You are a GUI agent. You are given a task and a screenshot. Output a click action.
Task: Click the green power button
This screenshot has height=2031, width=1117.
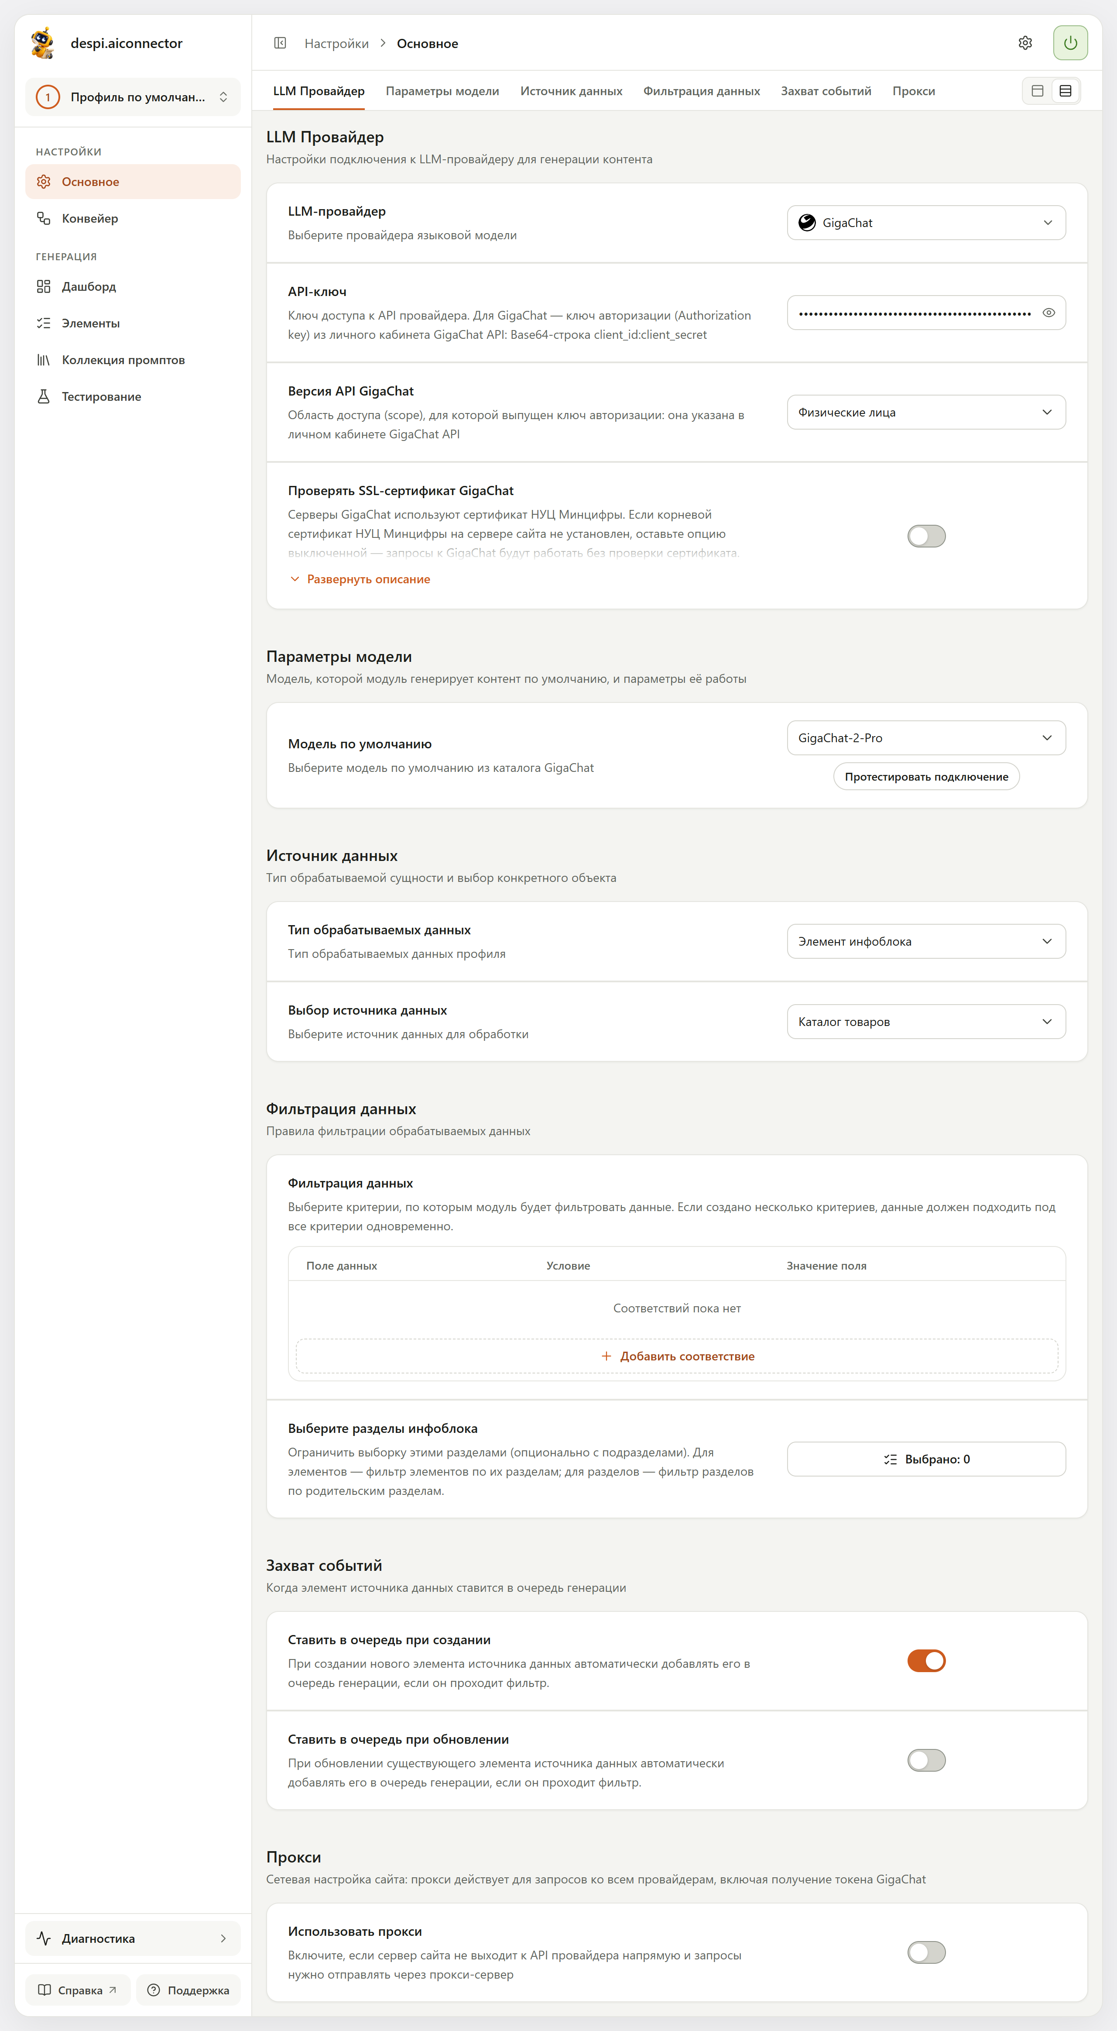click(1070, 43)
